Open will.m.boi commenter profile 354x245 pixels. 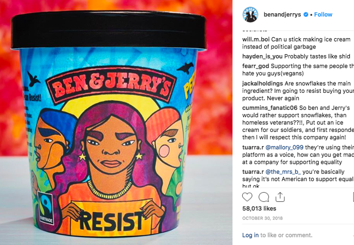[256, 40]
